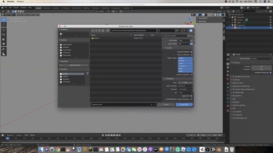Select Mesh in Object Types list
This screenshot has width=273, height=153.
click(185, 69)
